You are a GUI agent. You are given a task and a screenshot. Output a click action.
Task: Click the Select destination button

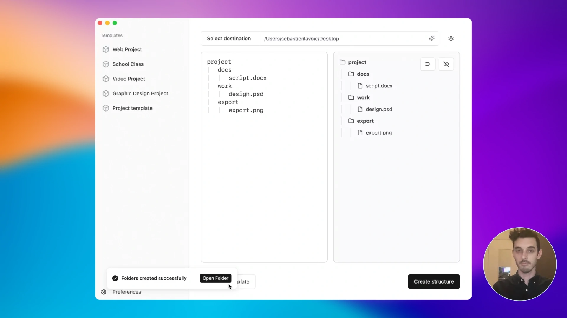230,39
